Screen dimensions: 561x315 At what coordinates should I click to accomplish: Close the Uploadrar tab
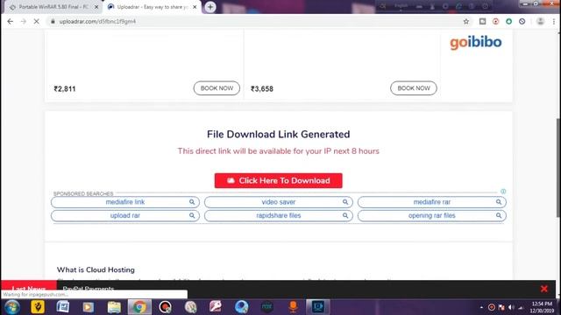tap(195, 7)
